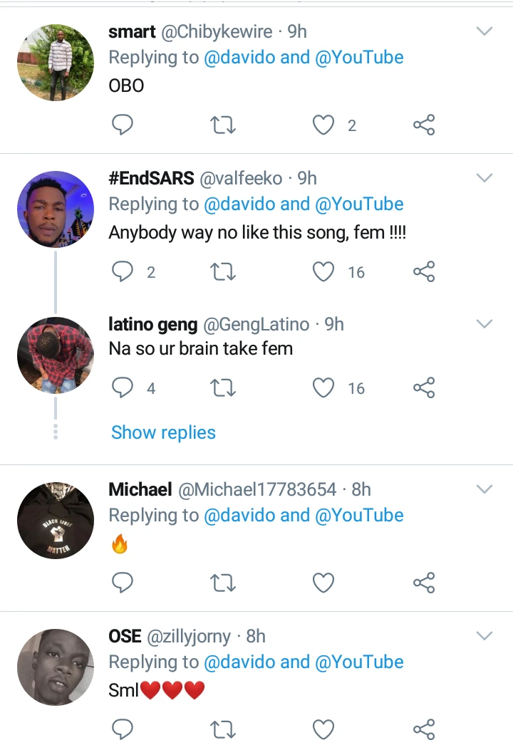Open @YouTube mention in Michael's tweet
The width and height of the screenshot is (513, 750).
click(x=359, y=516)
